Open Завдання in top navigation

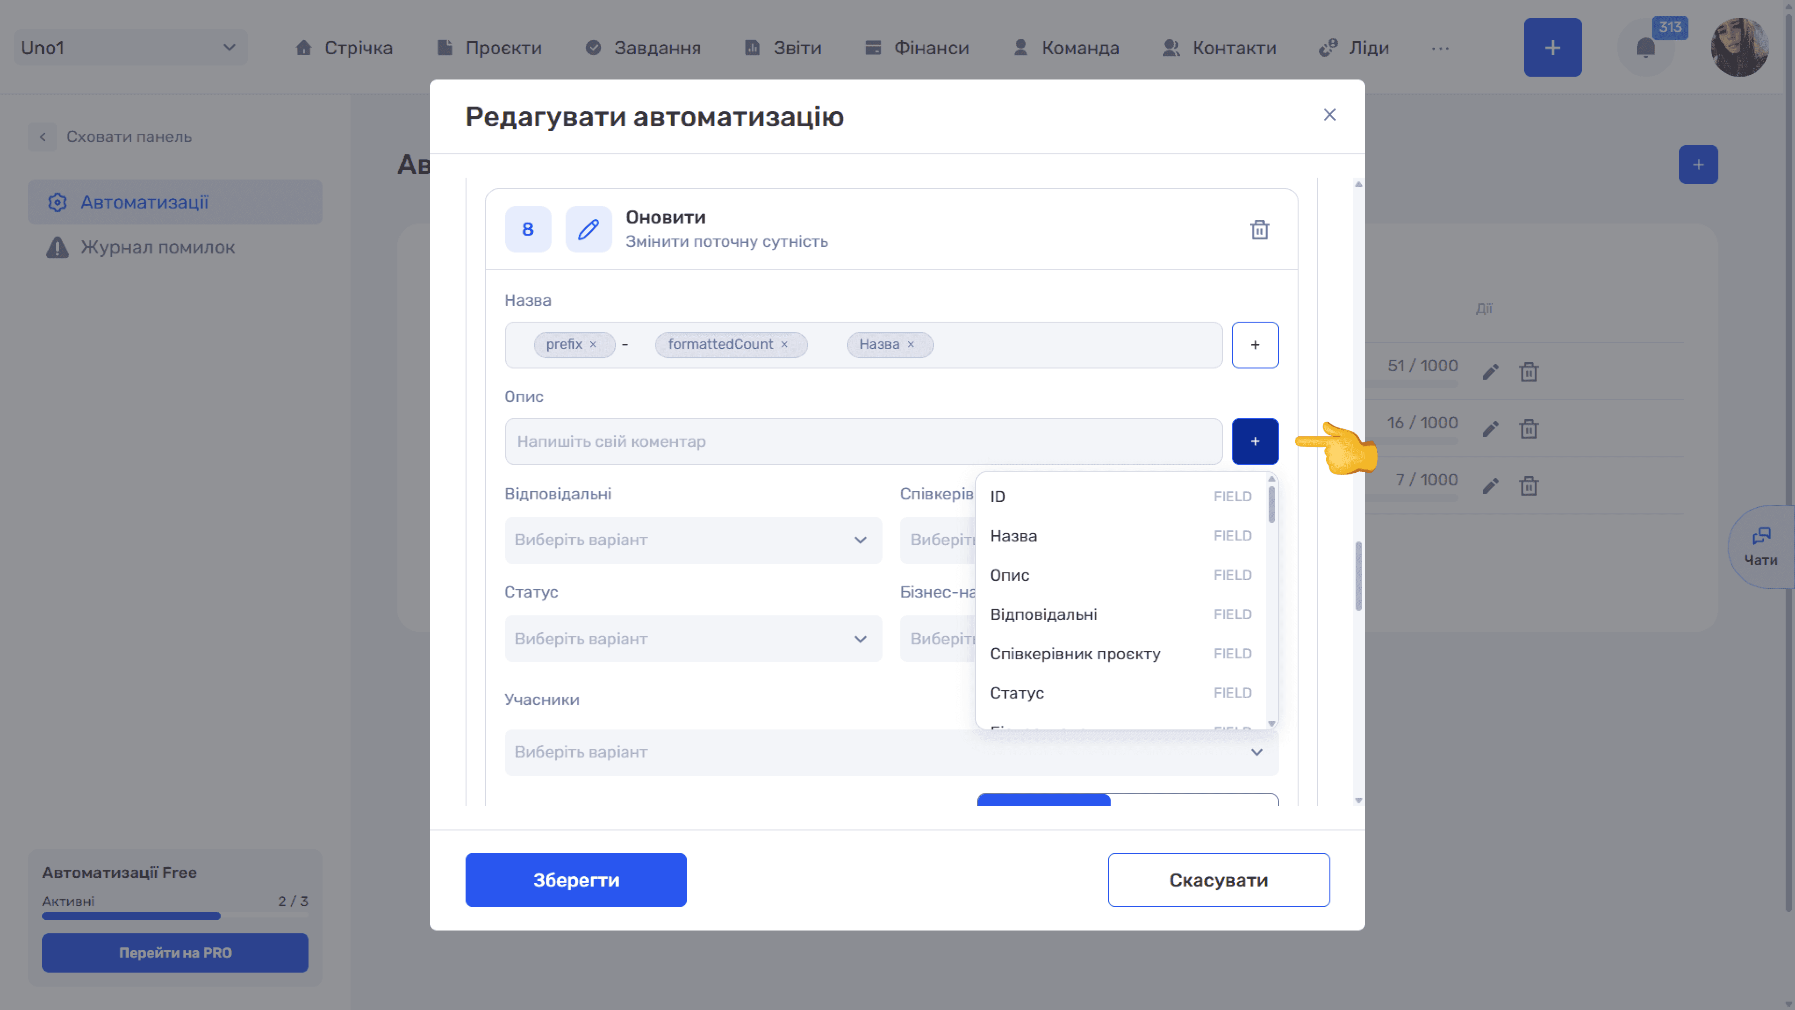(x=643, y=48)
